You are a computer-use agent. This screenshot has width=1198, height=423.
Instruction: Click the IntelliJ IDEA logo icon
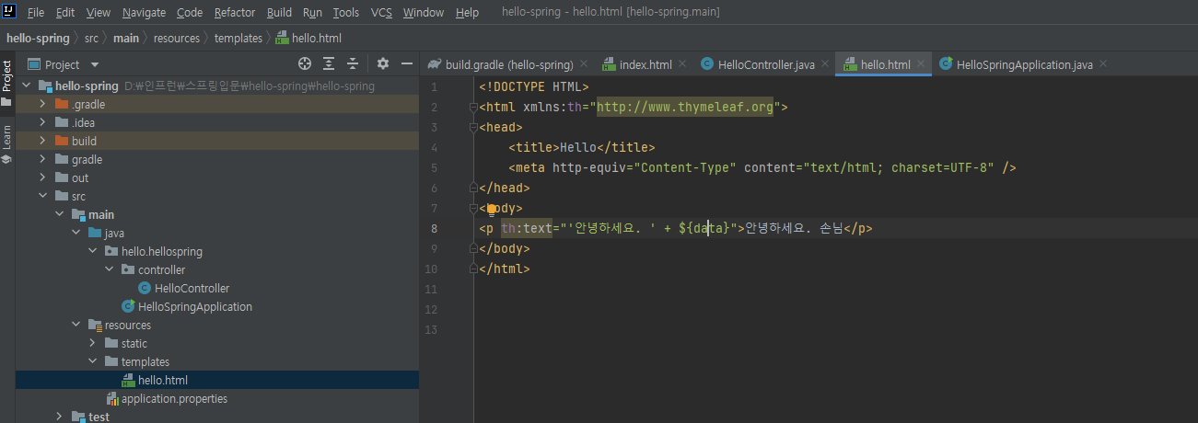[x=11, y=13]
